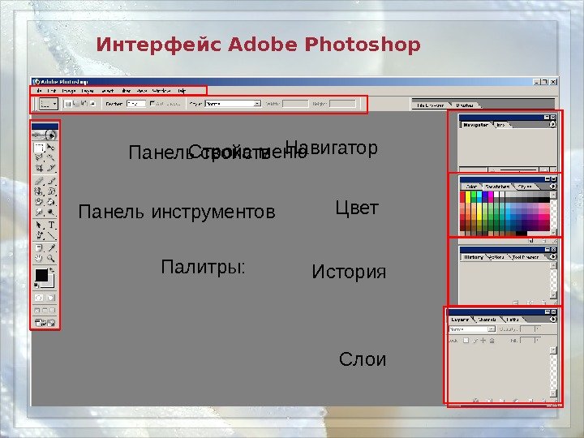Viewport: 584px width, 438px height.
Task: Open the tool preset picker dropdown
Action: click(x=49, y=104)
